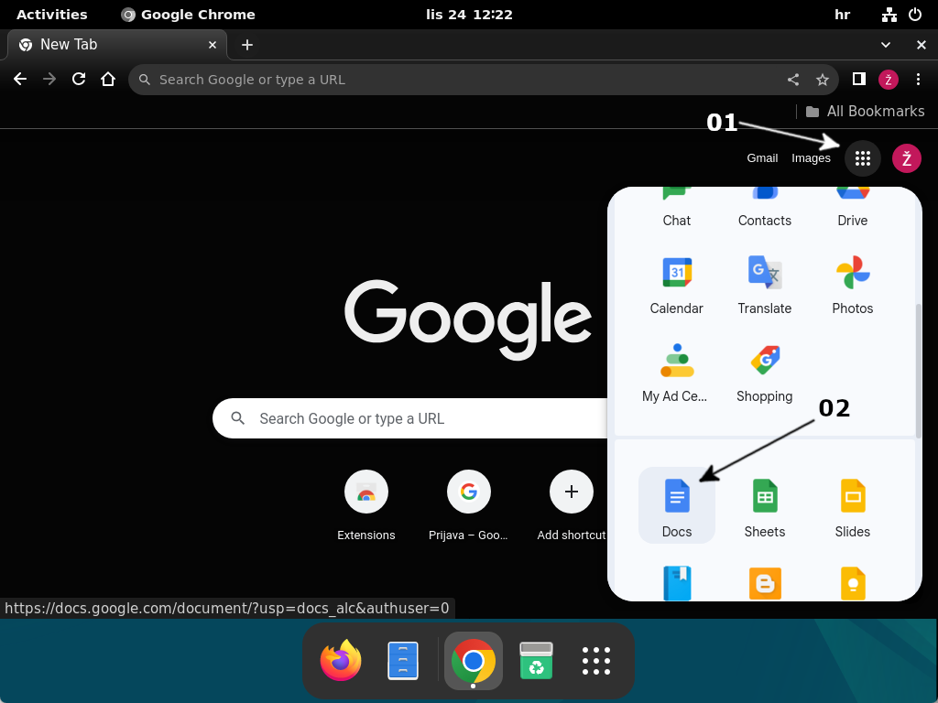938x703 pixels.
Task: Open the Prijava – Google shortcut
Action: [x=468, y=505]
